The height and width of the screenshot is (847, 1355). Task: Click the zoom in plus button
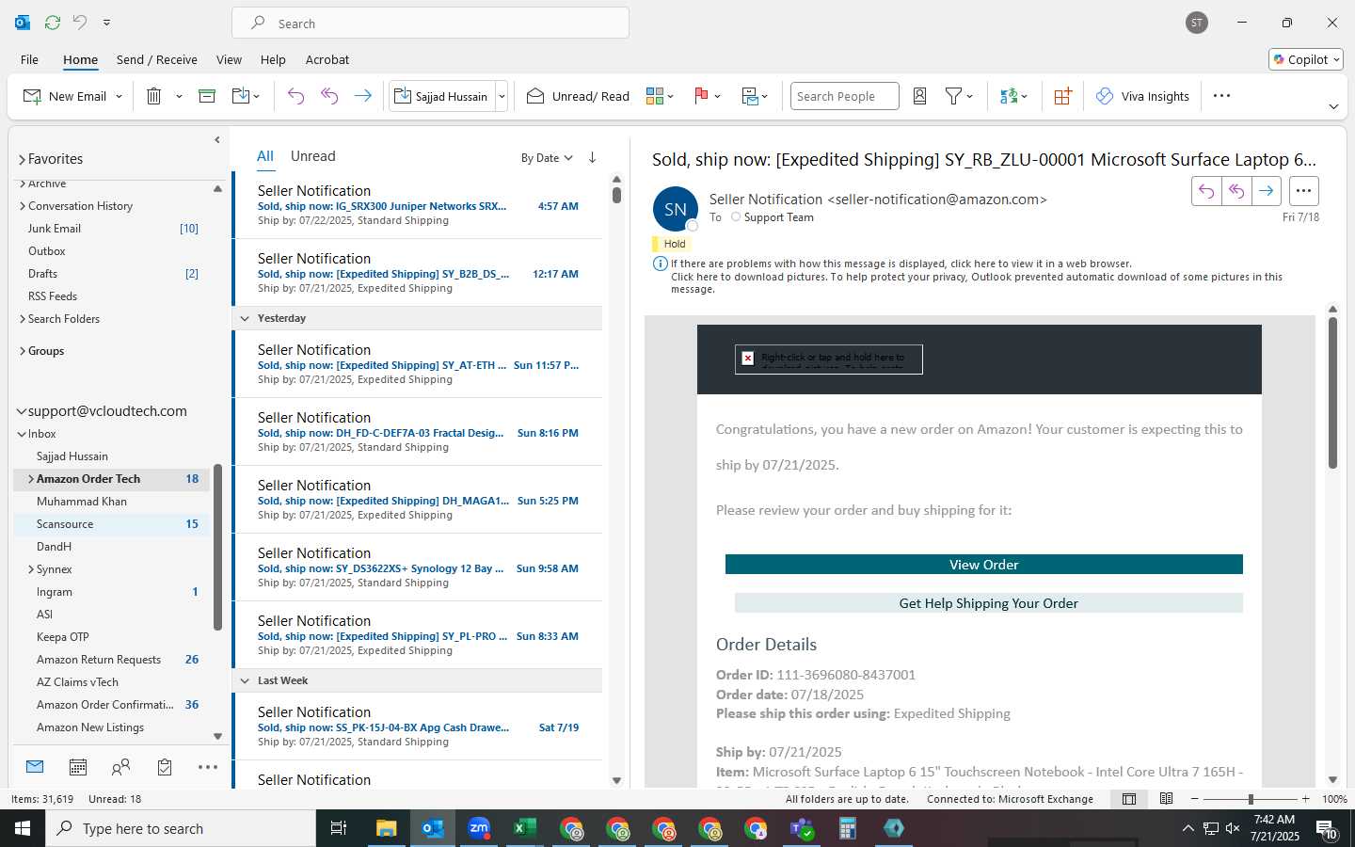(x=1305, y=799)
